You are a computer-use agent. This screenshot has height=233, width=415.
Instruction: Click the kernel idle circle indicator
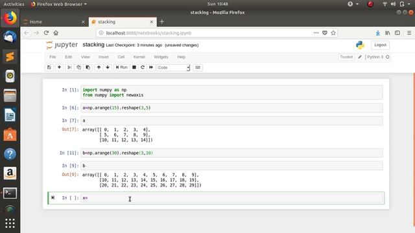(388, 57)
